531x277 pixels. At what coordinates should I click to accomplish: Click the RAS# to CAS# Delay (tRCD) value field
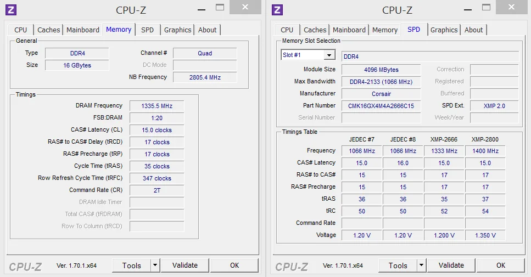point(157,142)
